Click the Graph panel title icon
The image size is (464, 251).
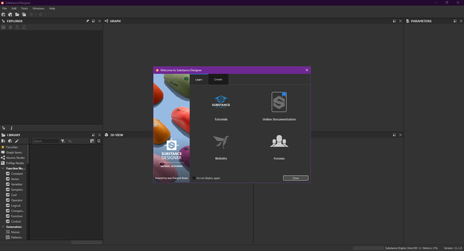click(x=106, y=21)
